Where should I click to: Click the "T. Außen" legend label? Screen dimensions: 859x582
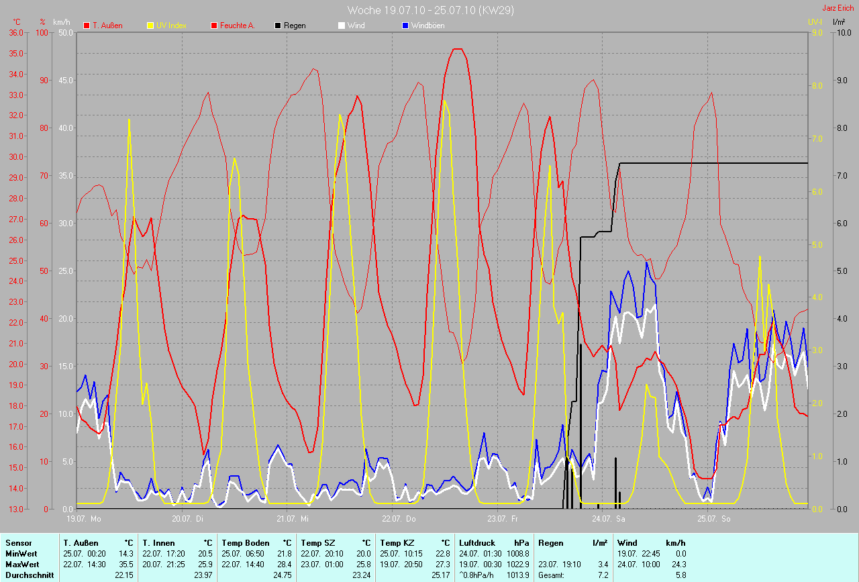coord(107,26)
